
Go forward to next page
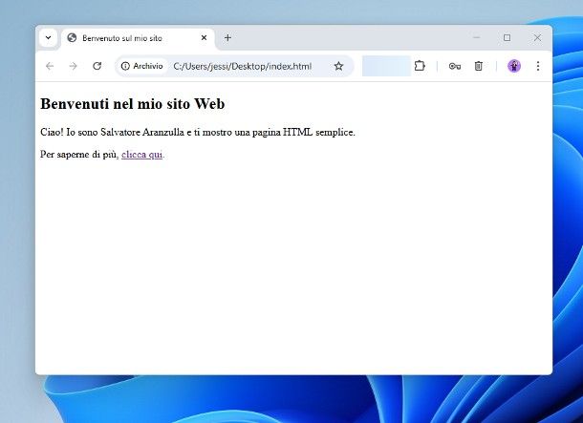click(74, 66)
